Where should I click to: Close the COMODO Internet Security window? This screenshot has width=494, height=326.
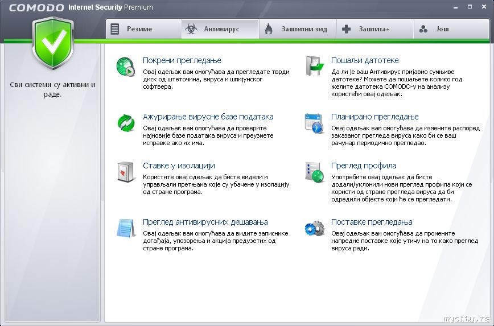(484, 7)
